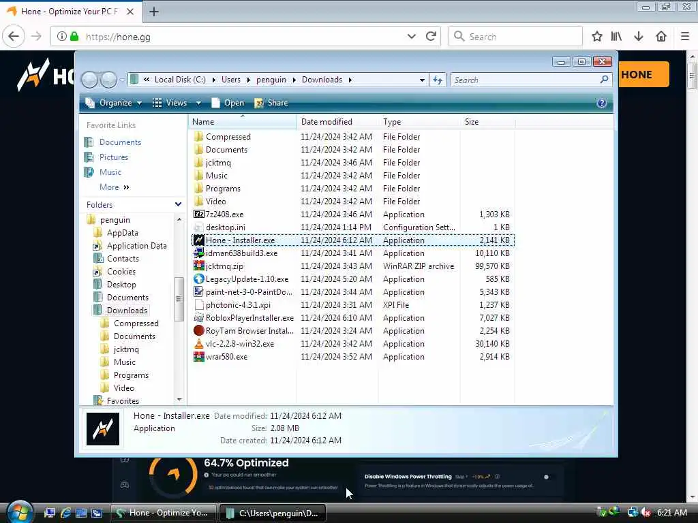Select the jcktmq.zip WinRAR archive icon
Image resolution: width=698 pixels, height=523 pixels.
(x=198, y=266)
